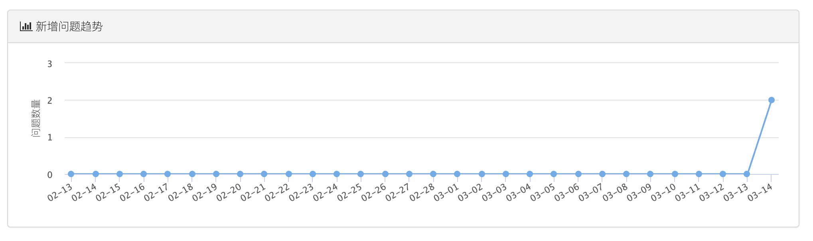Select the 02-16 data point

[144, 174]
